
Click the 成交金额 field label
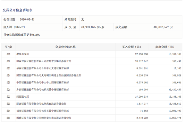pos(121,27)
